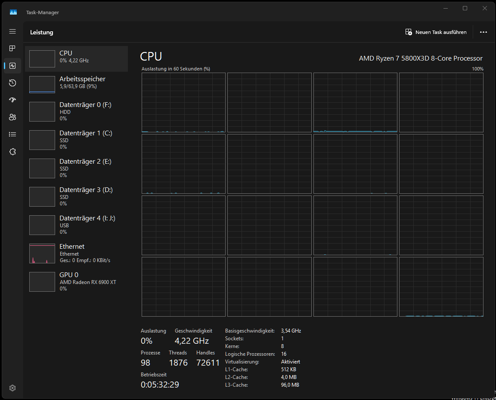Click the Threads value 1876

(x=178, y=363)
